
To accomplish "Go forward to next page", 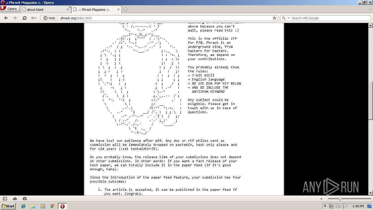I will pos(15,18).
